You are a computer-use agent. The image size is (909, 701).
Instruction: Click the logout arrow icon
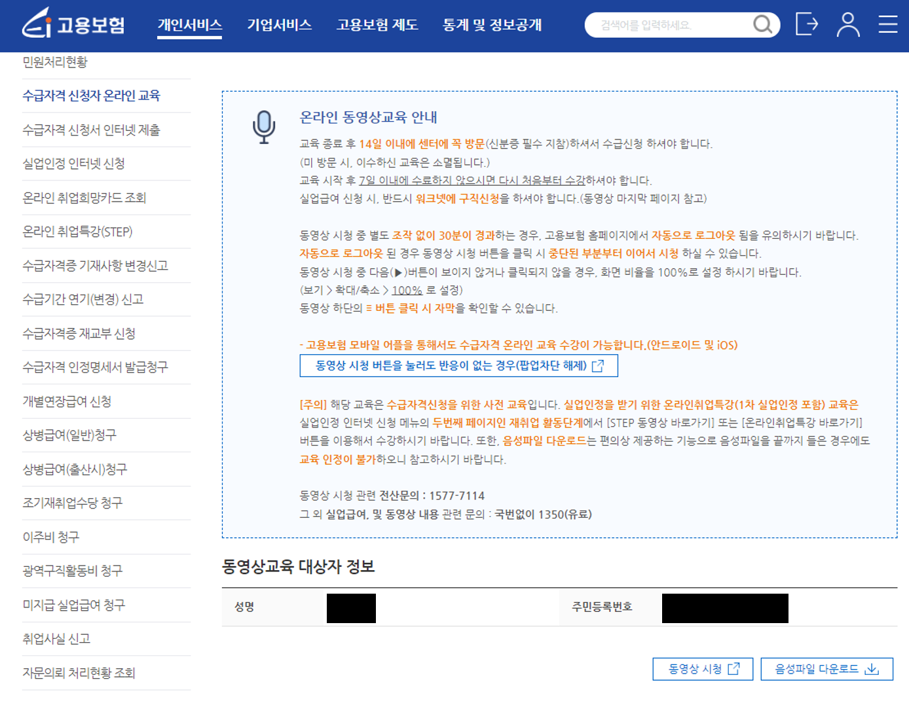tap(807, 25)
